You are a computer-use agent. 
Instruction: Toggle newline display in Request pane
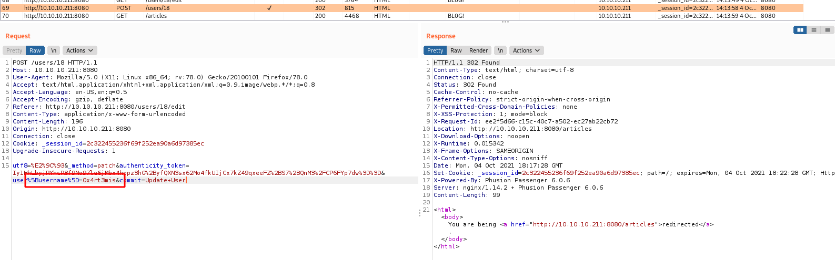pyautogui.click(x=54, y=50)
